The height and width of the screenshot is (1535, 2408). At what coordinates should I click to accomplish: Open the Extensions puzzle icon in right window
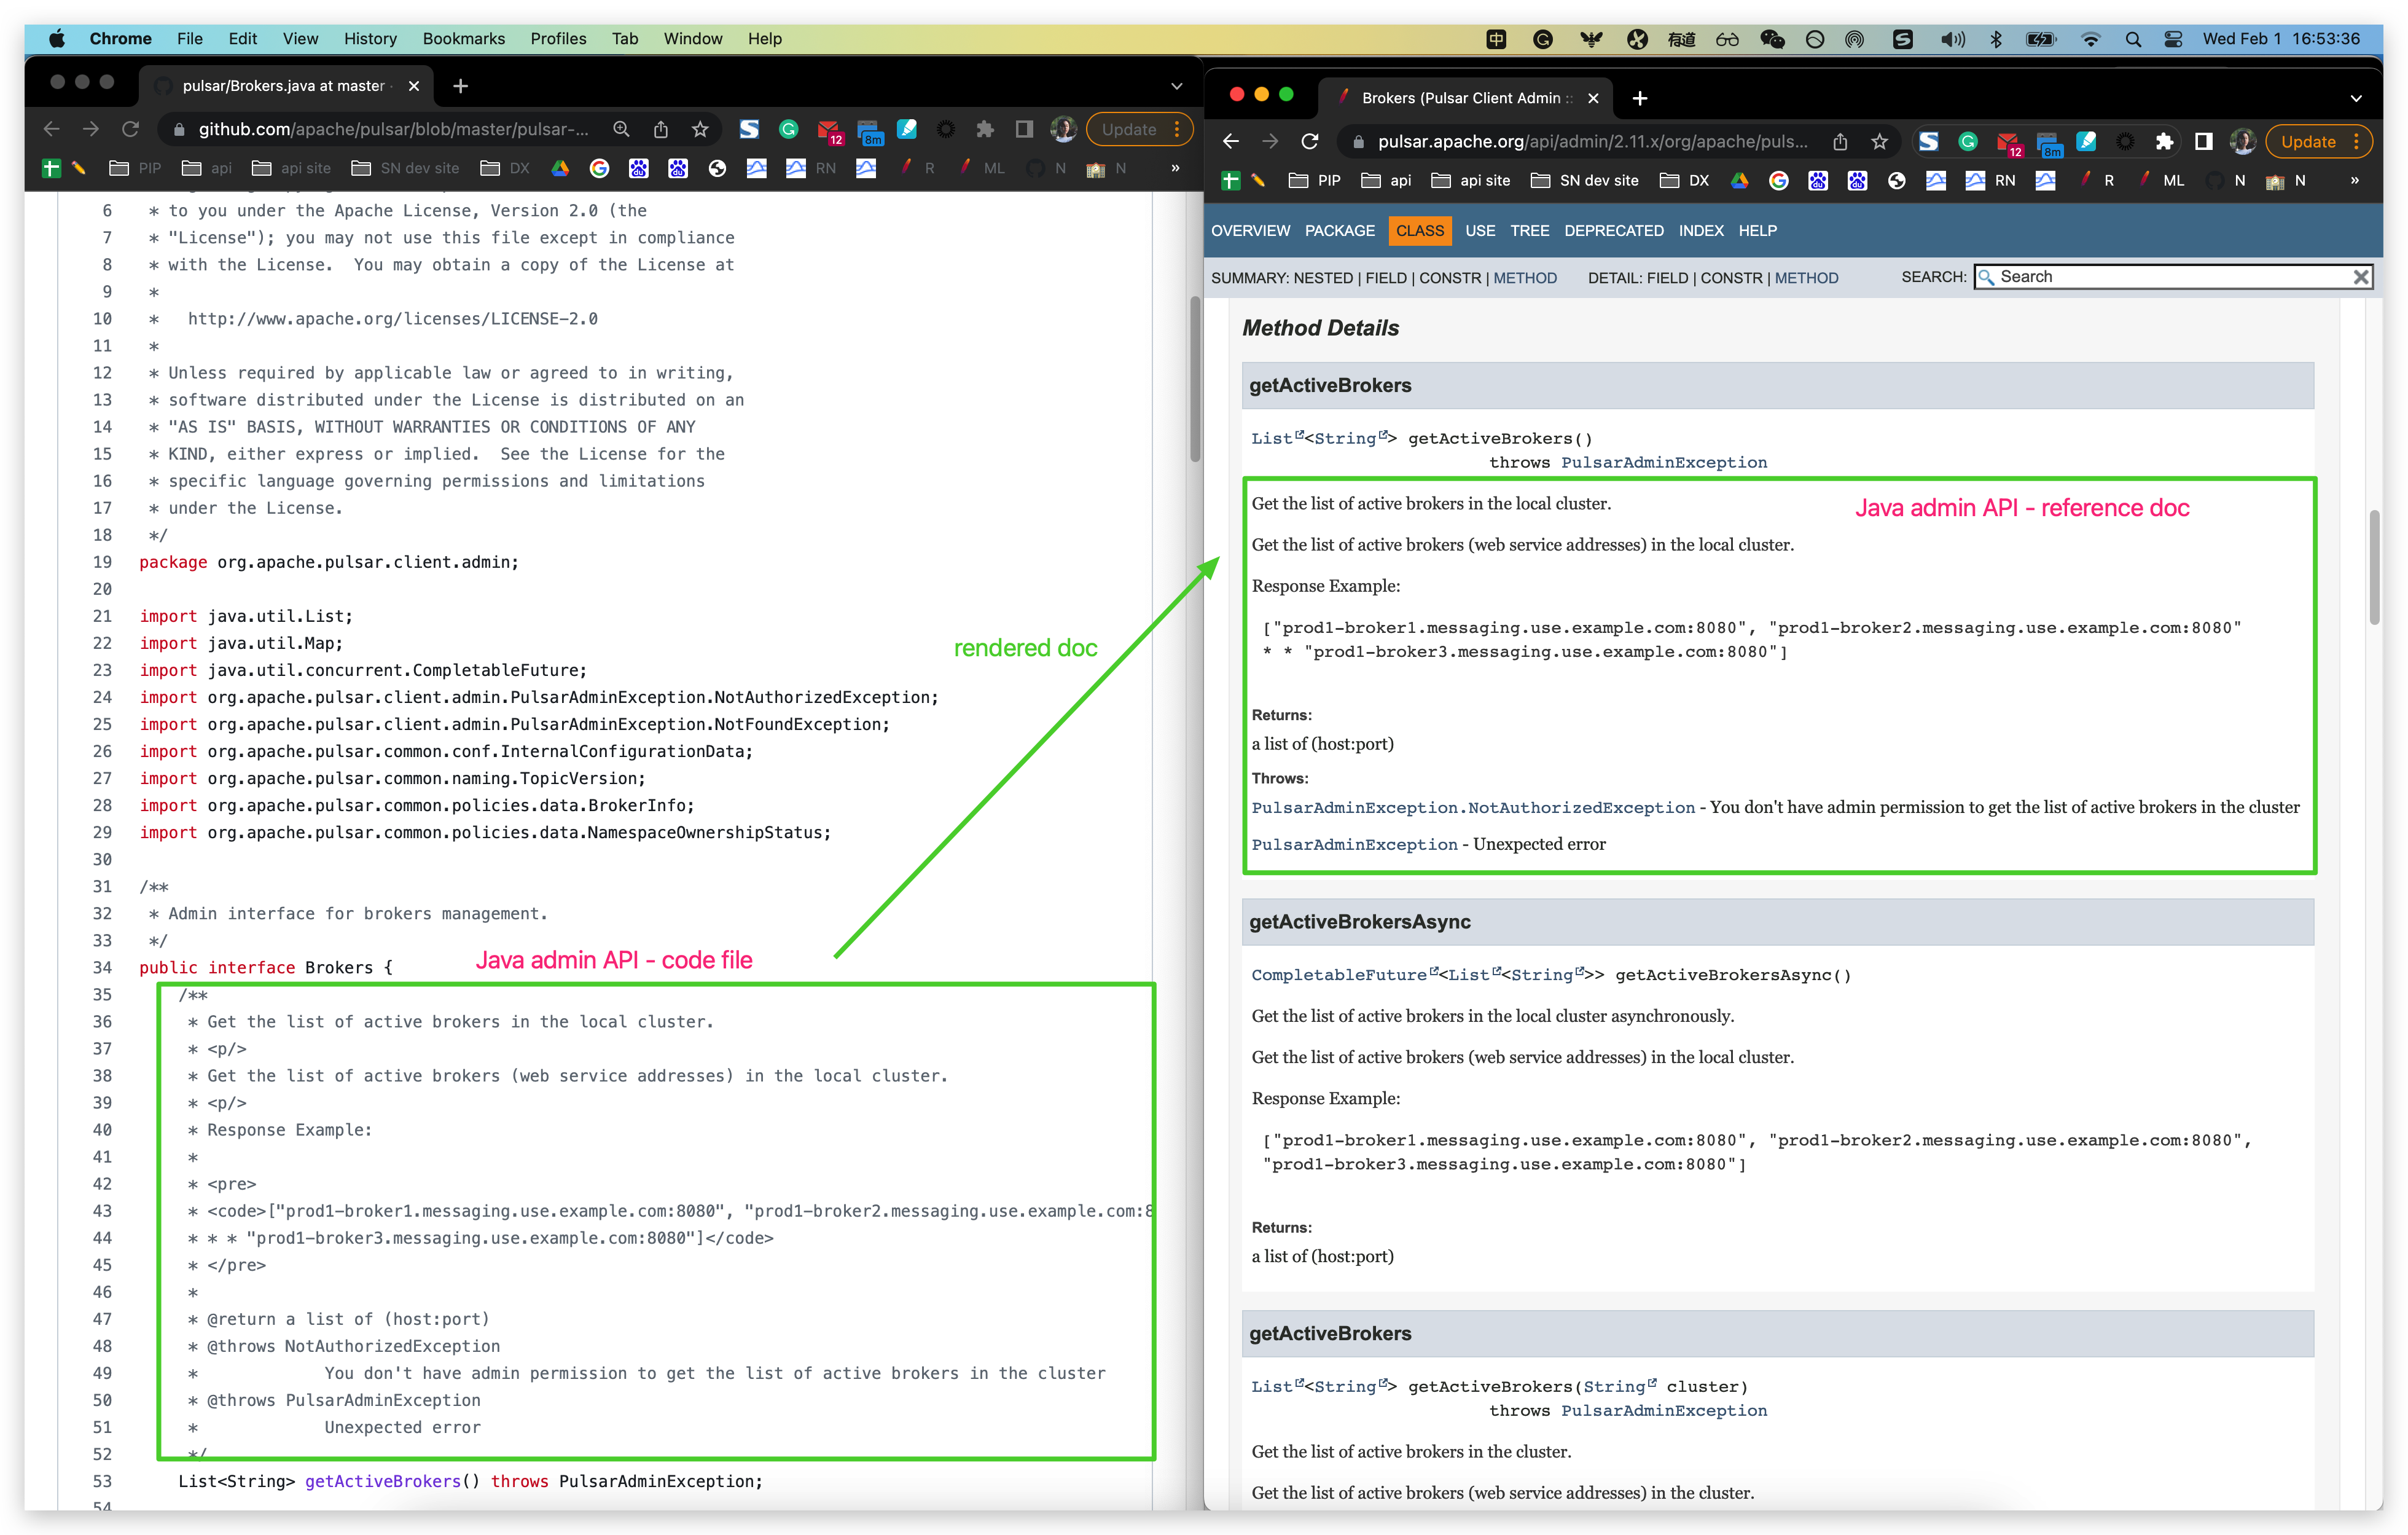pos(2164,141)
